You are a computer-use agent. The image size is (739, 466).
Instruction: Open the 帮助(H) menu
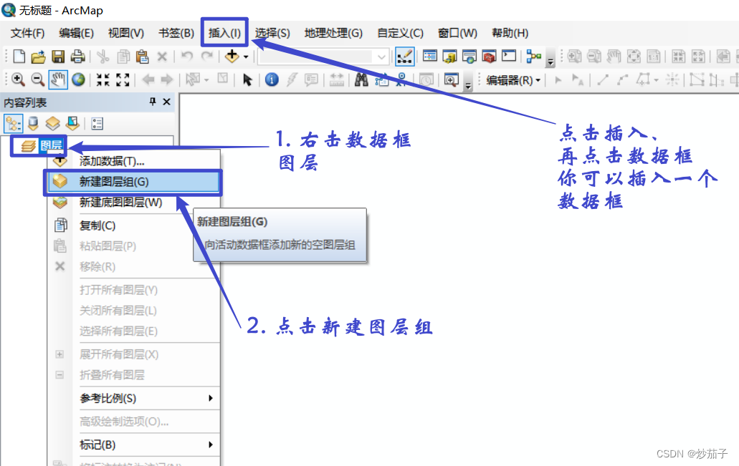[x=510, y=33]
